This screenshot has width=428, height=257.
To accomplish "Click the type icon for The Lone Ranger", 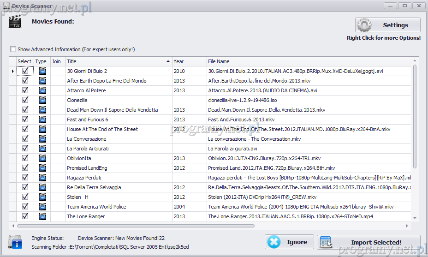I will pyautogui.click(x=42, y=216).
